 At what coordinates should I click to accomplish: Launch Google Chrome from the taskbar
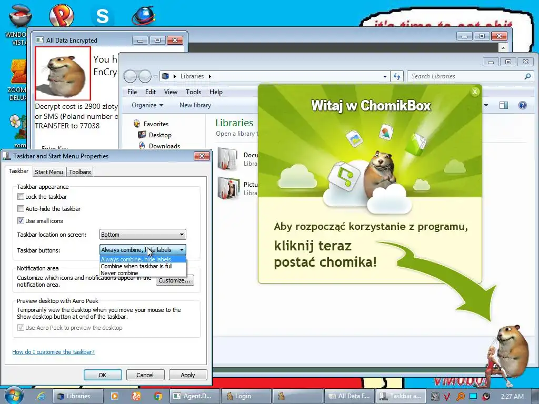click(158, 396)
